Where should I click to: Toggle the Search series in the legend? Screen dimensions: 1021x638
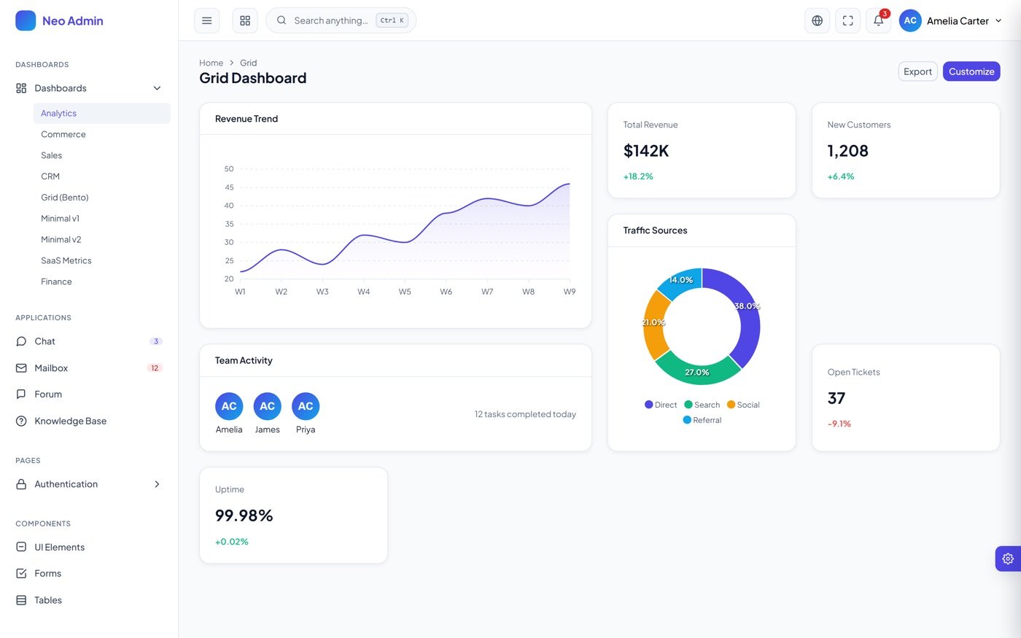point(702,405)
